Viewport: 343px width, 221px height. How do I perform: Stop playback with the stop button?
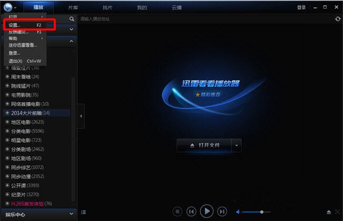pyautogui.click(x=177, y=212)
